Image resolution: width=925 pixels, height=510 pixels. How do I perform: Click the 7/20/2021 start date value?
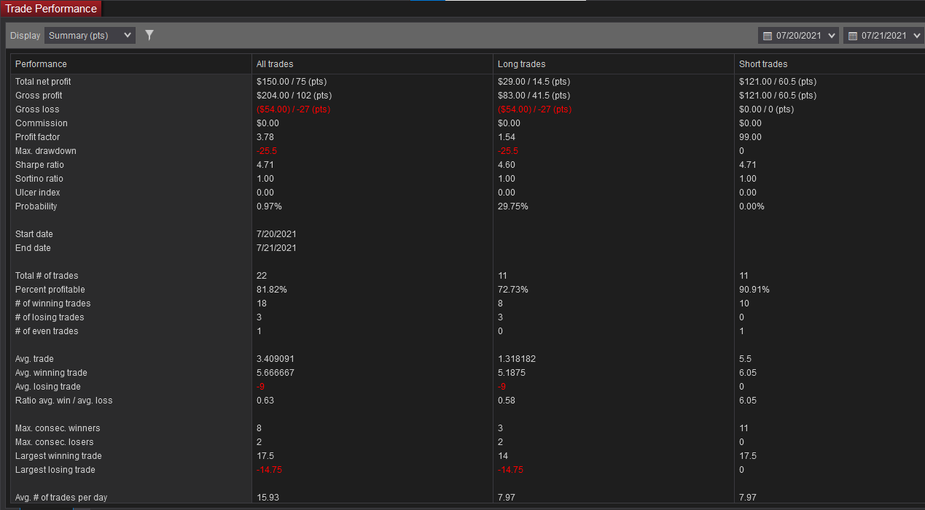click(276, 234)
